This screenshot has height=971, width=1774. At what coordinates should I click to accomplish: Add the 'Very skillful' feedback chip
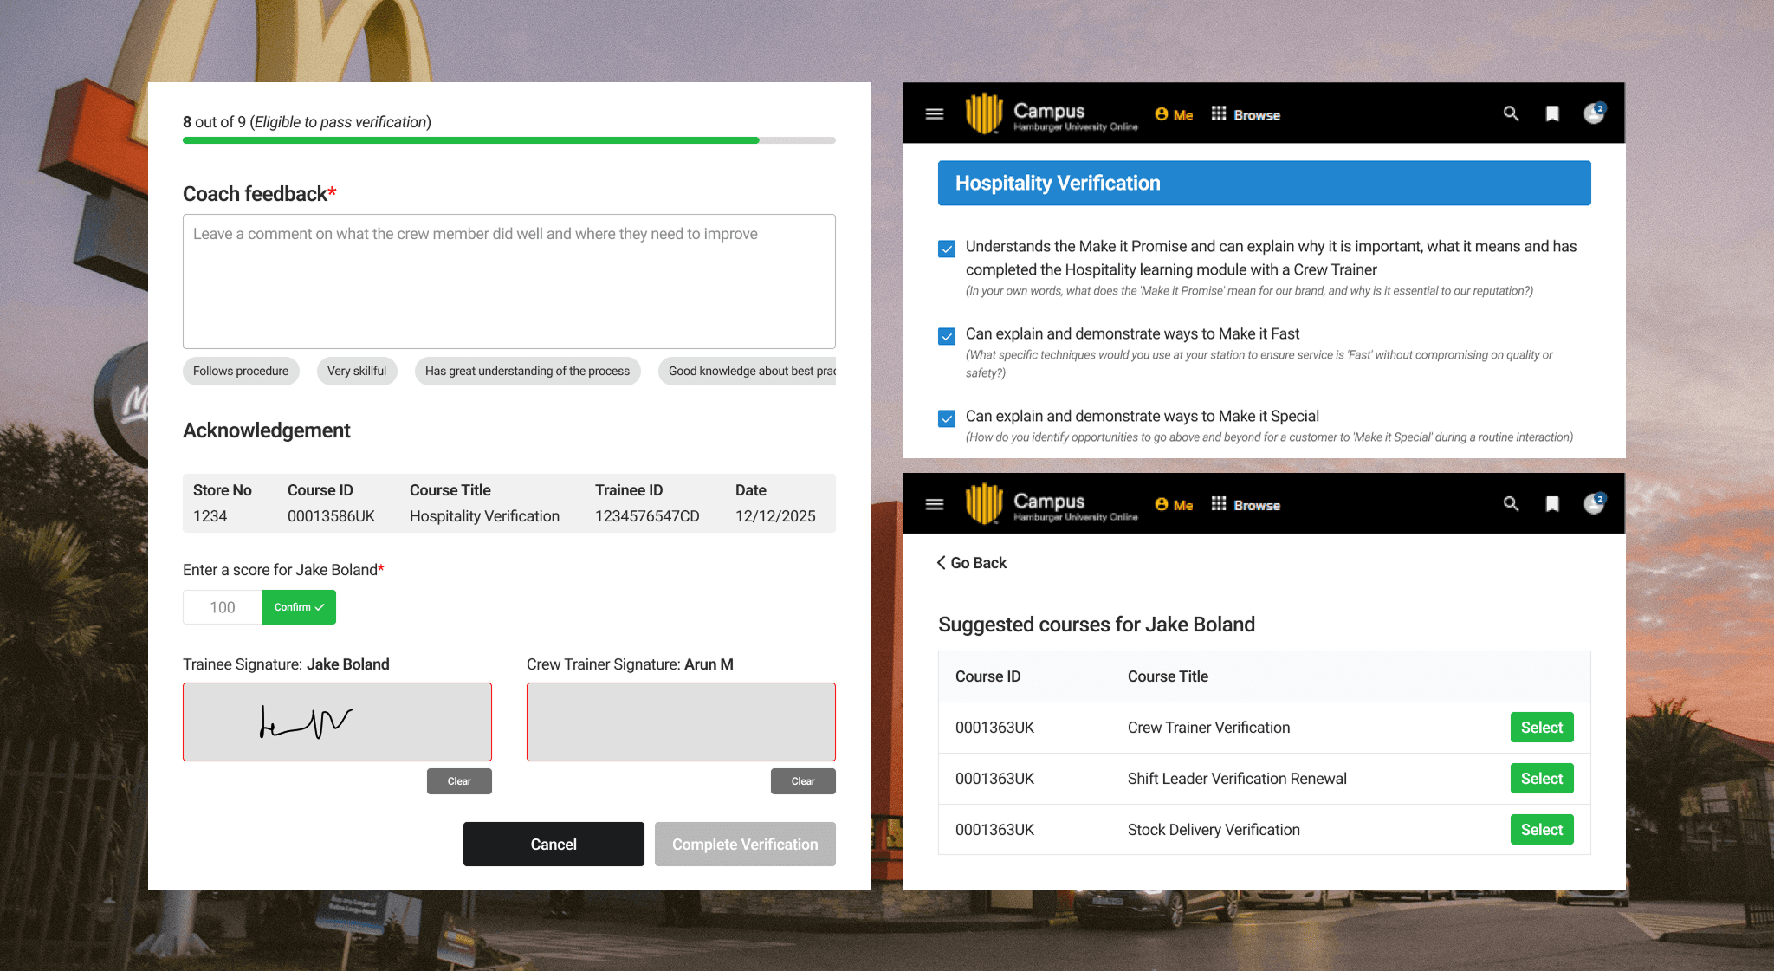pos(356,371)
